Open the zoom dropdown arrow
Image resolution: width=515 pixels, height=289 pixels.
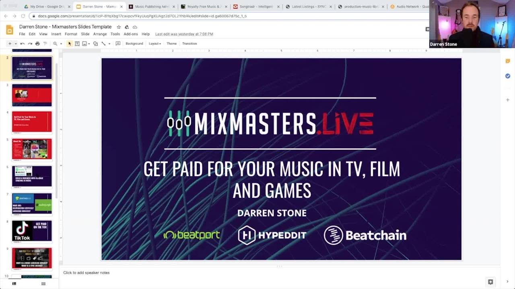61,43
